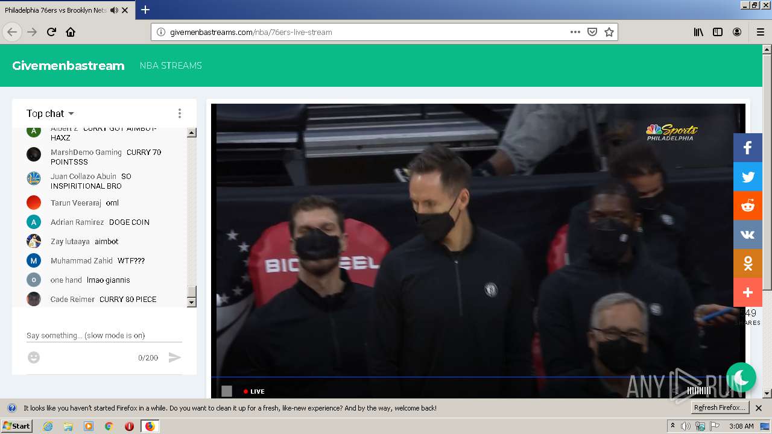Select Zay lutaaya aimbot message
The image size is (772, 434).
[x=84, y=241]
